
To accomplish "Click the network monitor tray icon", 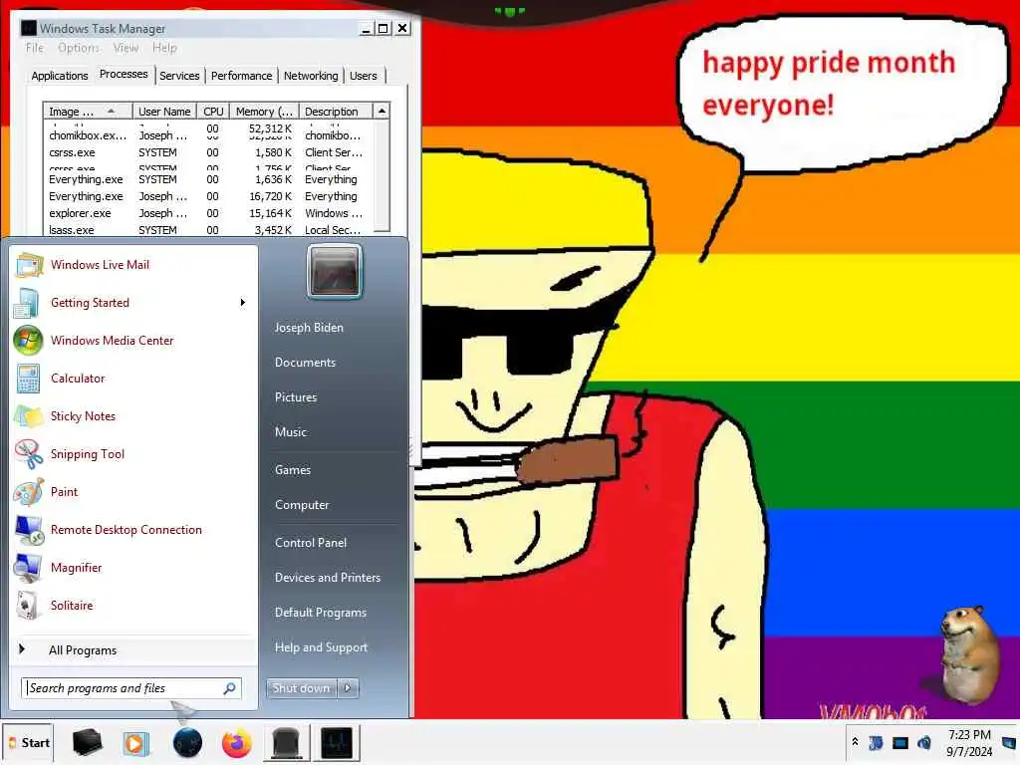I will pos(900,742).
